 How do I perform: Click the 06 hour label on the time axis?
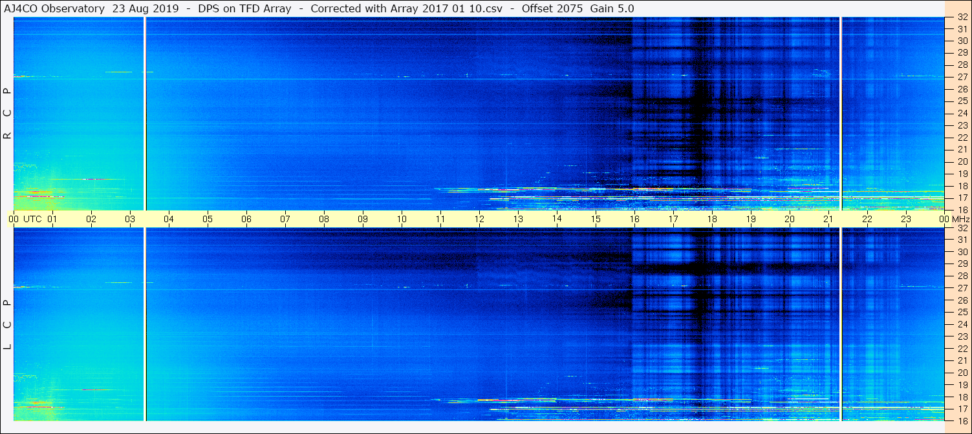pos(246,219)
